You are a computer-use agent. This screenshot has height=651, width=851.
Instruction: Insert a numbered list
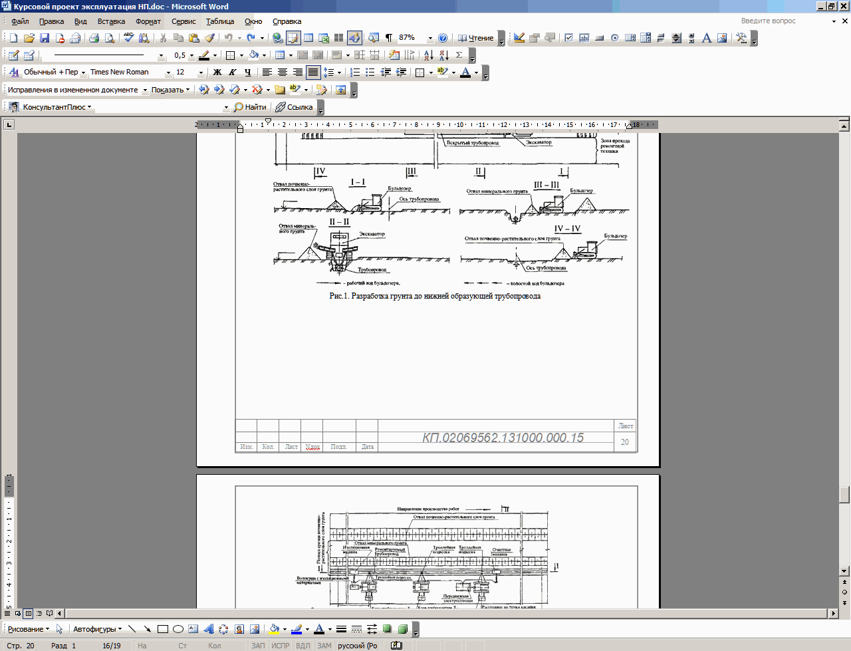coord(355,72)
